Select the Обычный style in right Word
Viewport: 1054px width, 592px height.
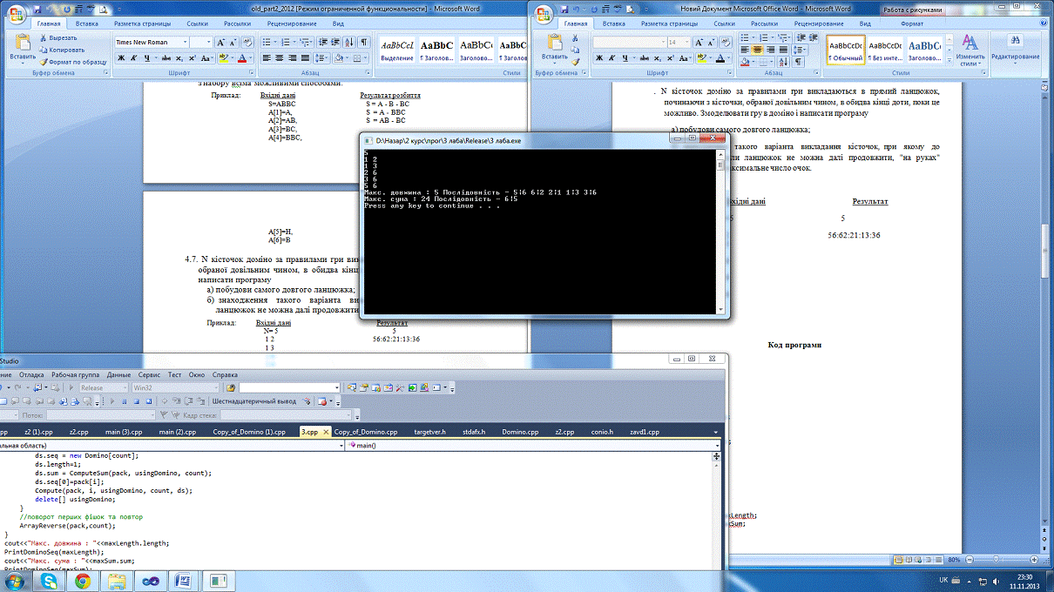[x=844, y=50]
